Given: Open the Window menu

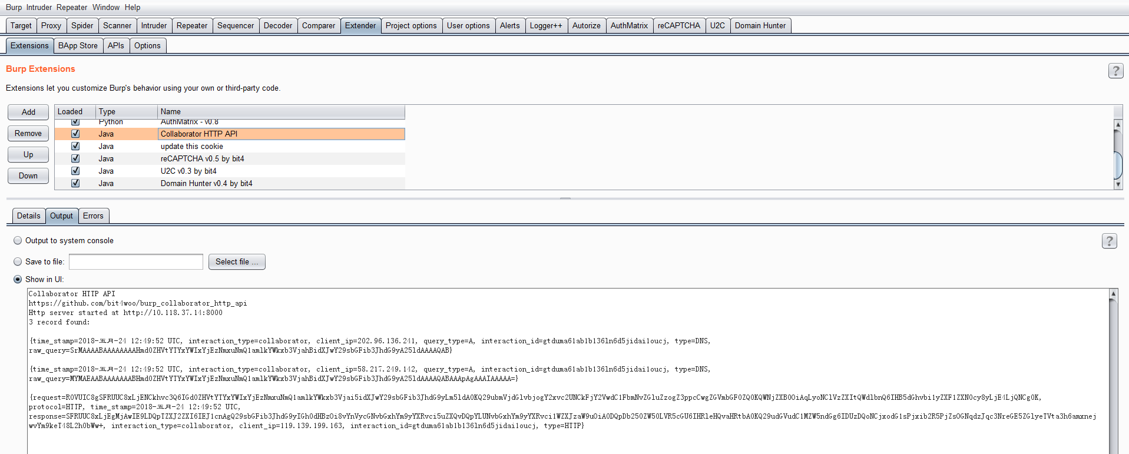Looking at the screenshot, I should [x=106, y=7].
